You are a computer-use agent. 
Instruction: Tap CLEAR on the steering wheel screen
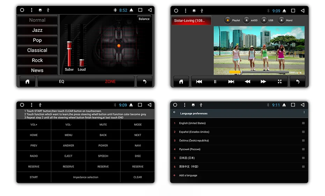click(x=138, y=177)
